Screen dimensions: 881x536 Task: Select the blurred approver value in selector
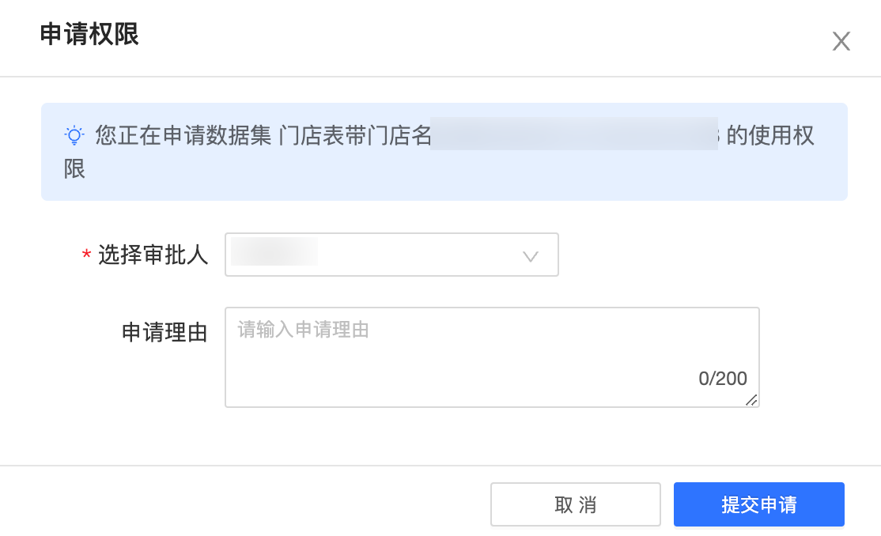(x=274, y=251)
